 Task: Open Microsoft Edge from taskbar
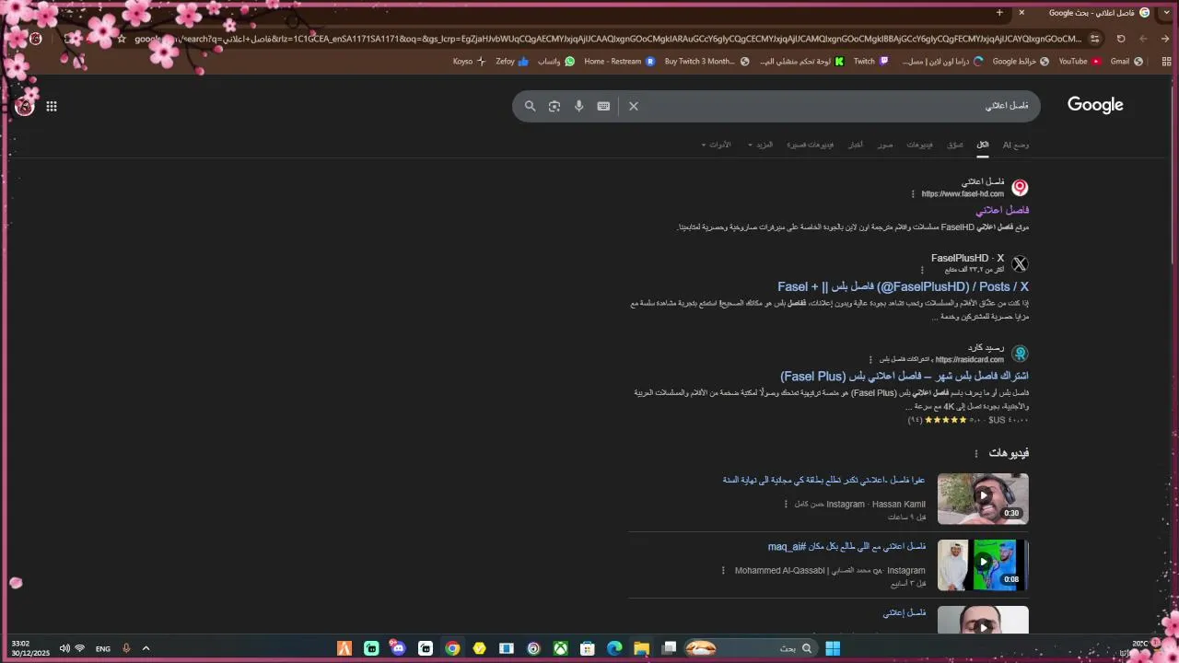point(614,648)
